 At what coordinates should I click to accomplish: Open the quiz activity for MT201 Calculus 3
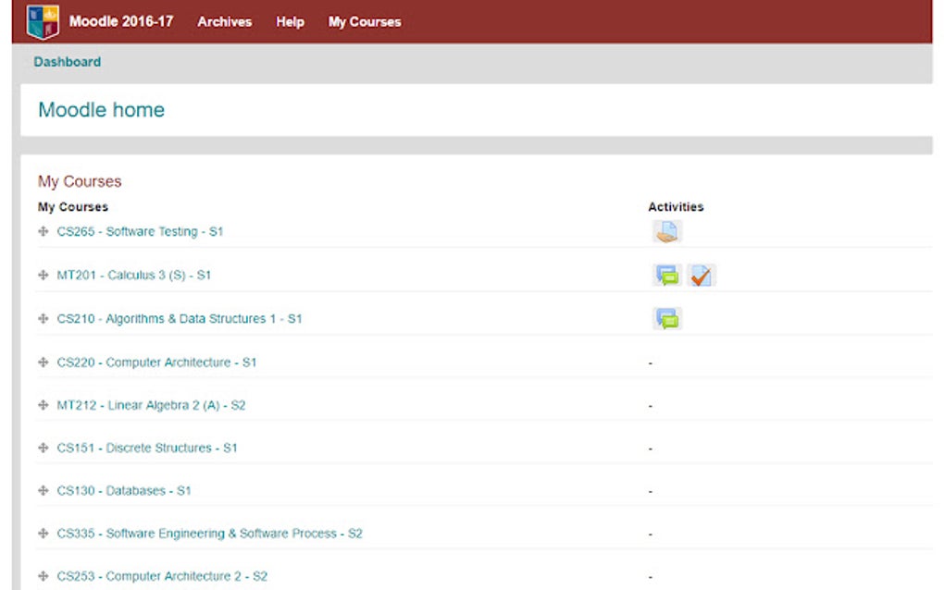tap(701, 275)
